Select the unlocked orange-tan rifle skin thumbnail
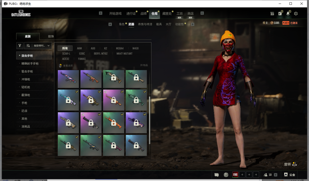 pos(91,79)
